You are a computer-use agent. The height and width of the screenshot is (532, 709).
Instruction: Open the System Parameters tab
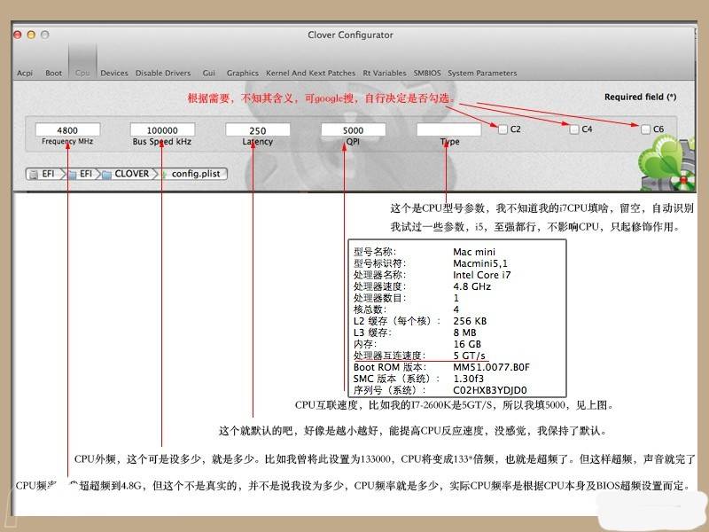482,73
